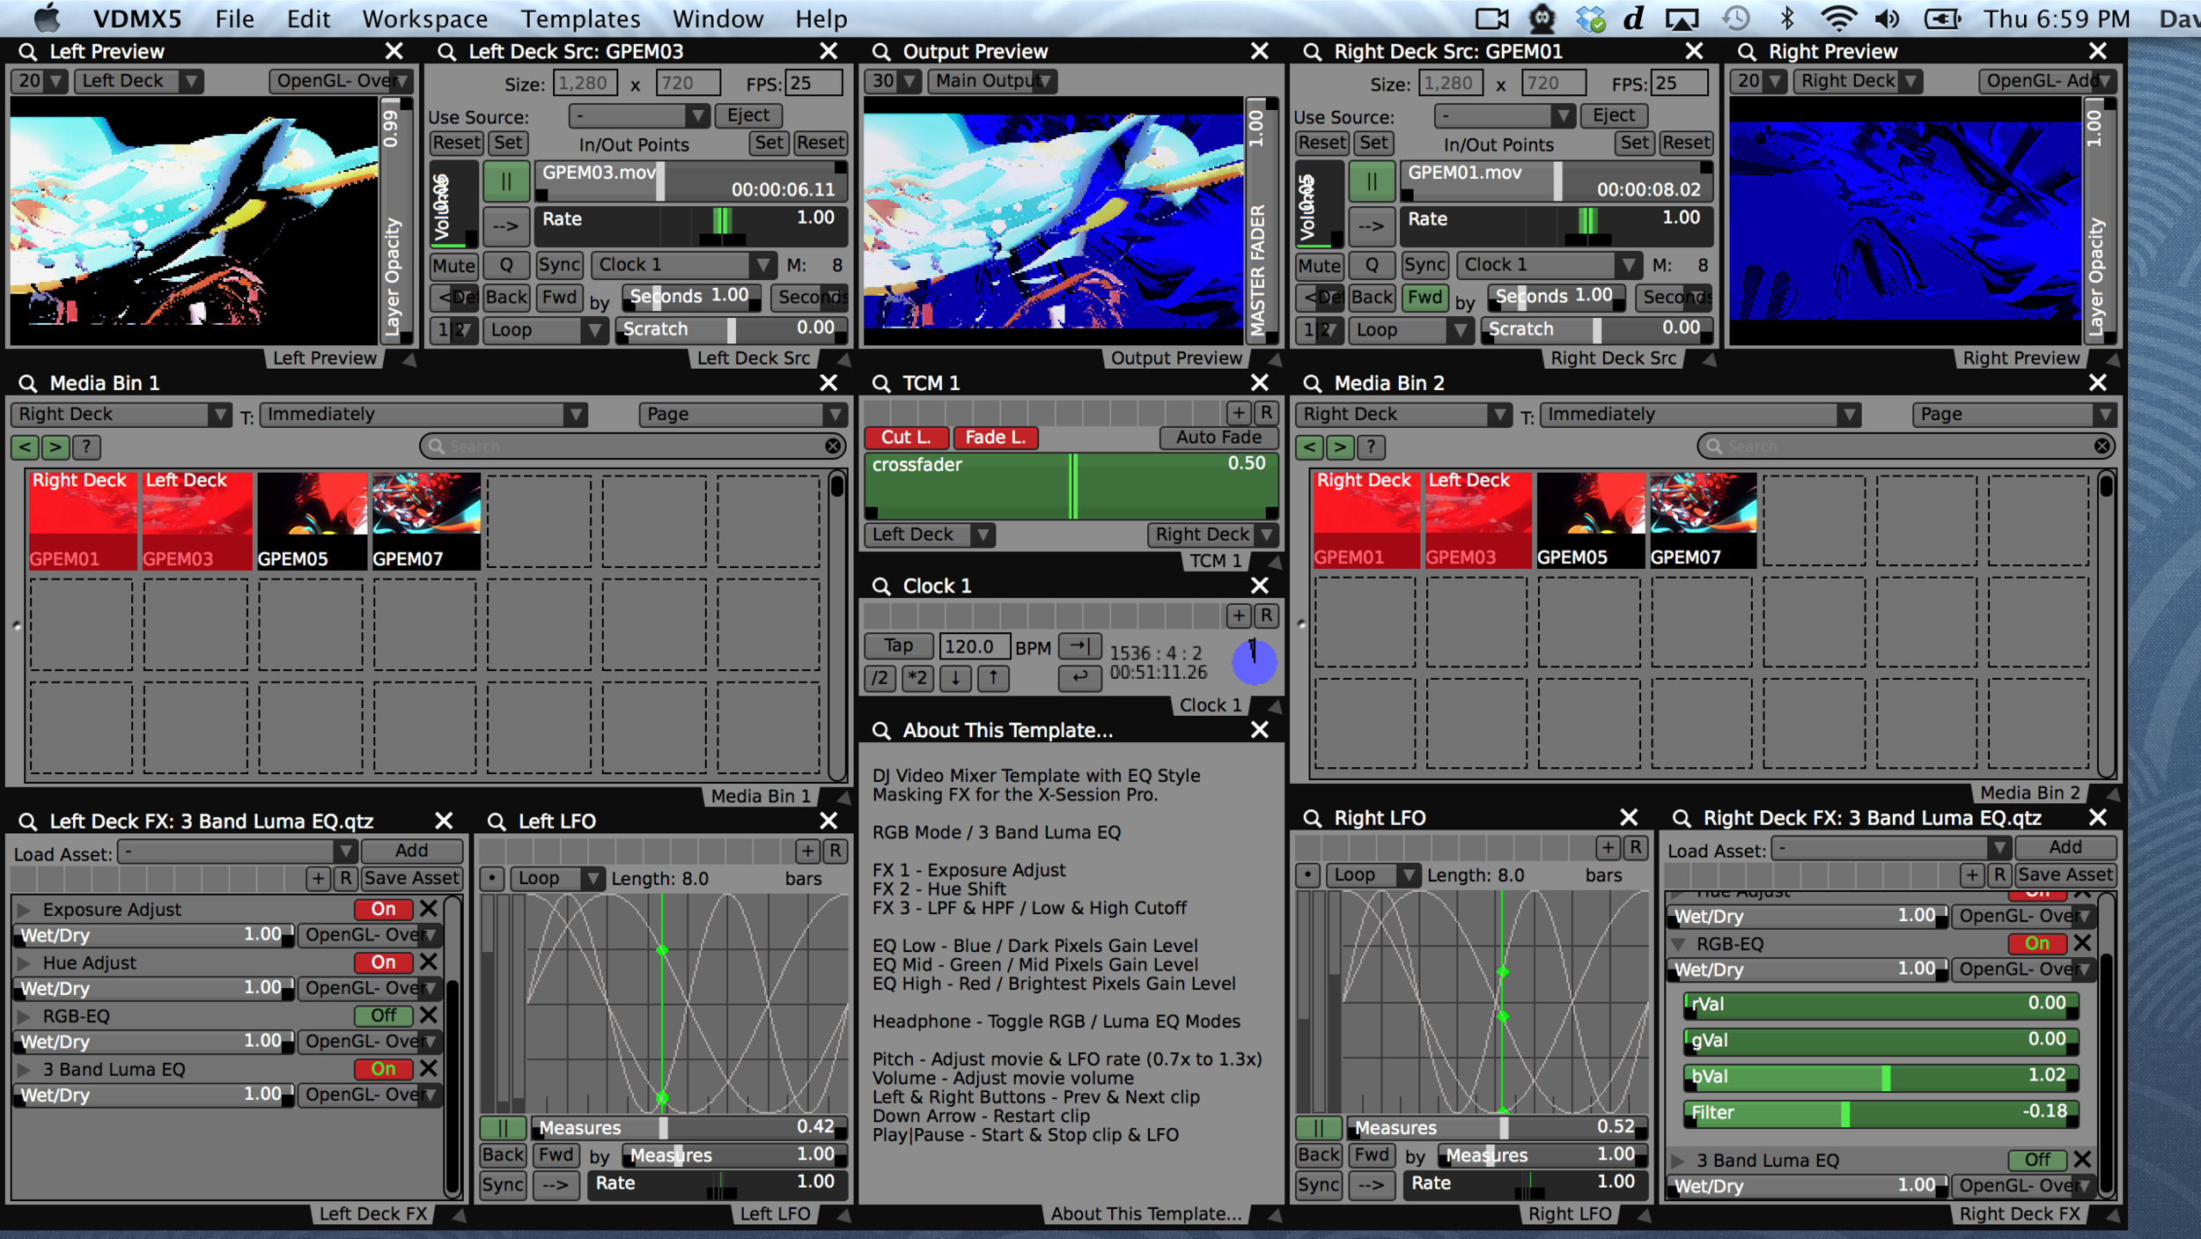Pause the Left LFO playback
Viewport: 2201px width, 1239px height.
pos(503,1127)
